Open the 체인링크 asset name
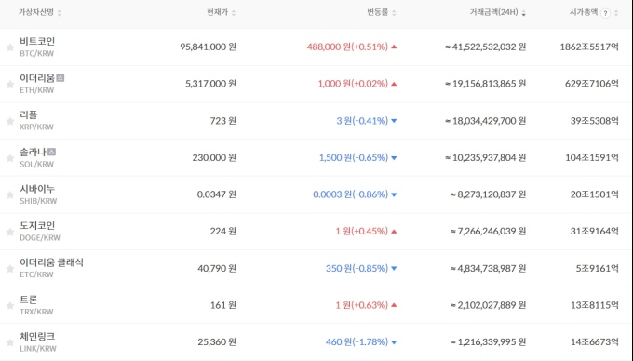The image size is (633, 361). [x=37, y=337]
